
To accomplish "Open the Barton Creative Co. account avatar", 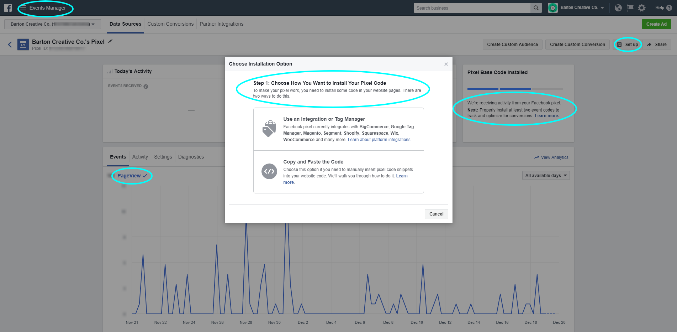I will point(553,8).
